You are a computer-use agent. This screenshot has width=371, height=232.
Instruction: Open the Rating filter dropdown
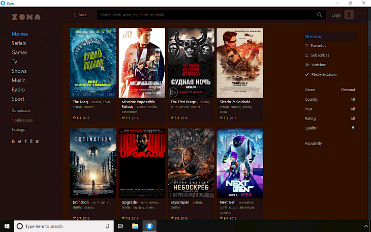pyautogui.click(x=330, y=118)
